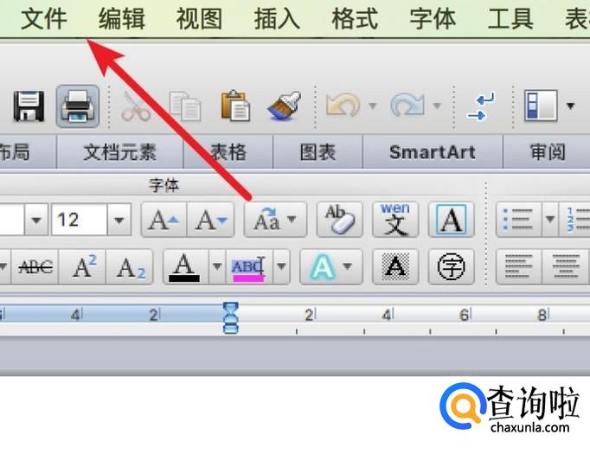The height and width of the screenshot is (454, 590).
Task: Click the Undo arrow icon
Action: click(343, 105)
